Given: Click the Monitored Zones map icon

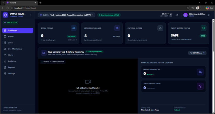Looking at the screenshot, I should [x=117, y=28].
